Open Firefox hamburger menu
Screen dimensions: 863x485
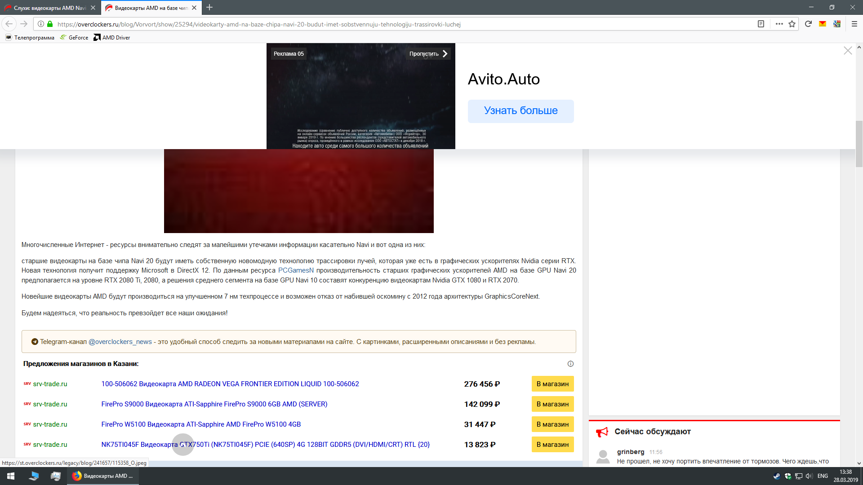pyautogui.click(x=854, y=24)
